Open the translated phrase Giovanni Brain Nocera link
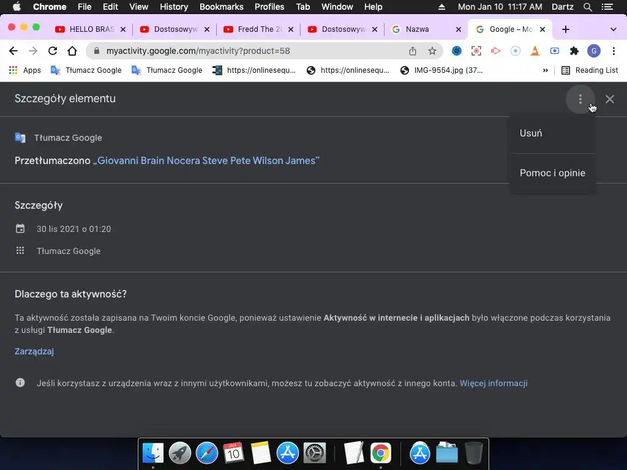 (206, 161)
